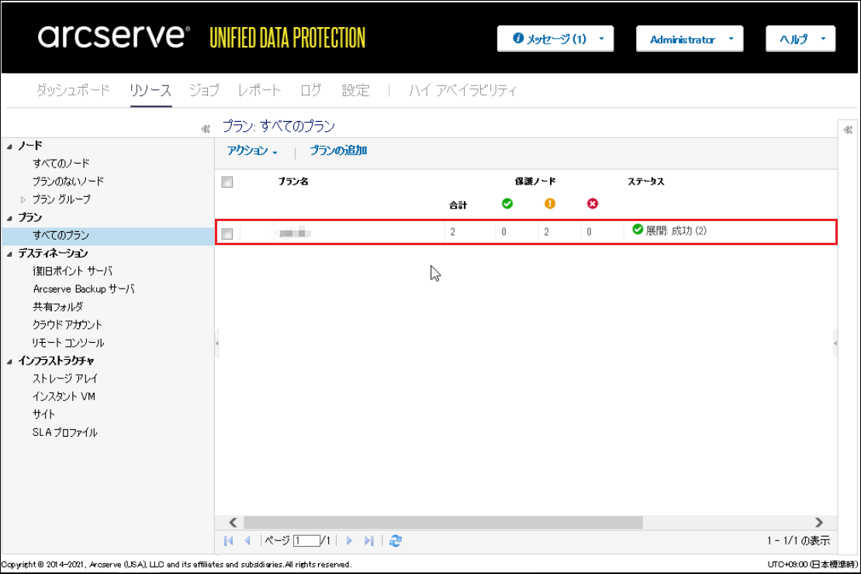Click the page number input field
Image resolution: width=861 pixels, height=574 pixels.
pyautogui.click(x=306, y=541)
